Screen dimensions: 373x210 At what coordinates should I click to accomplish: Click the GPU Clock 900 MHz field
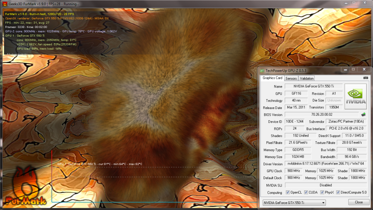tap(294, 171)
